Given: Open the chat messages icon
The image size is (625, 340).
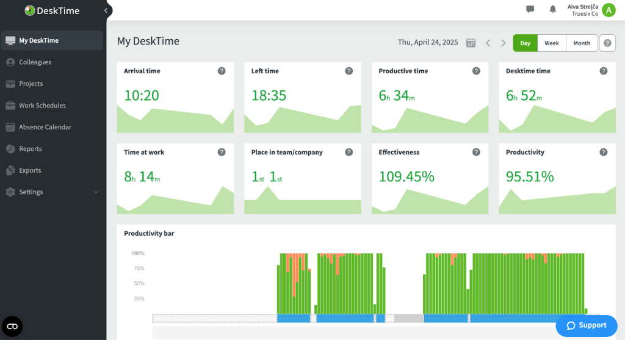Looking at the screenshot, I should (x=530, y=9).
